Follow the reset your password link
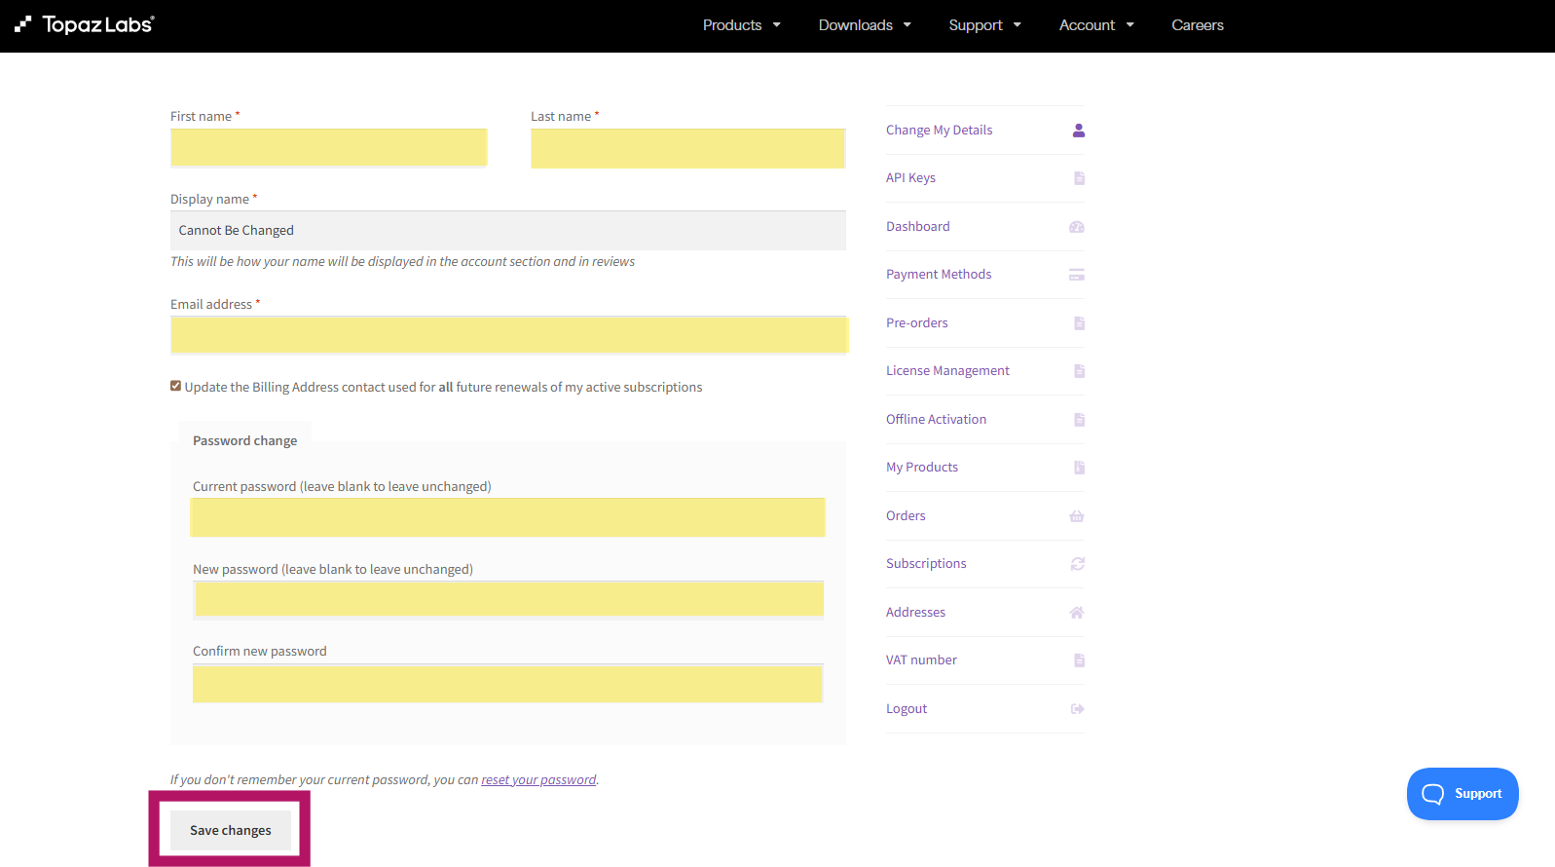Screen dimensions: 1555x867 coord(538,780)
